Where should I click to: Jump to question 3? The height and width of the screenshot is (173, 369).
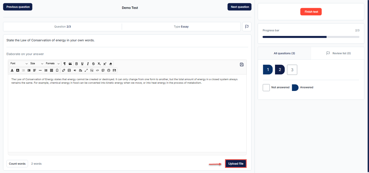point(292,70)
